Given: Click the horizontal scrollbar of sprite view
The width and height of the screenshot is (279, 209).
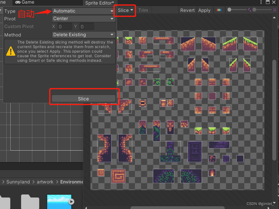Looking at the screenshot, I should click(177, 207).
